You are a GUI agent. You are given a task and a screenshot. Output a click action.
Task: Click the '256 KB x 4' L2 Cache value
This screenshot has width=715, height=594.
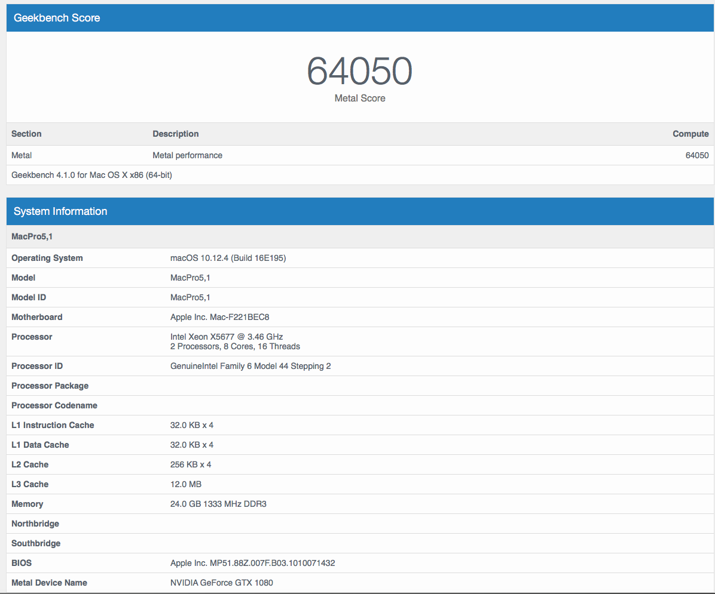[191, 464]
